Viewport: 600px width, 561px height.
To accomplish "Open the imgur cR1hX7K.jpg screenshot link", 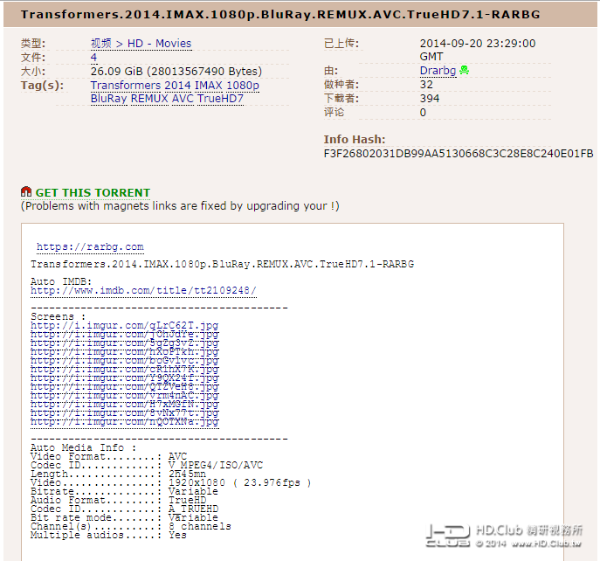I will coord(124,370).
